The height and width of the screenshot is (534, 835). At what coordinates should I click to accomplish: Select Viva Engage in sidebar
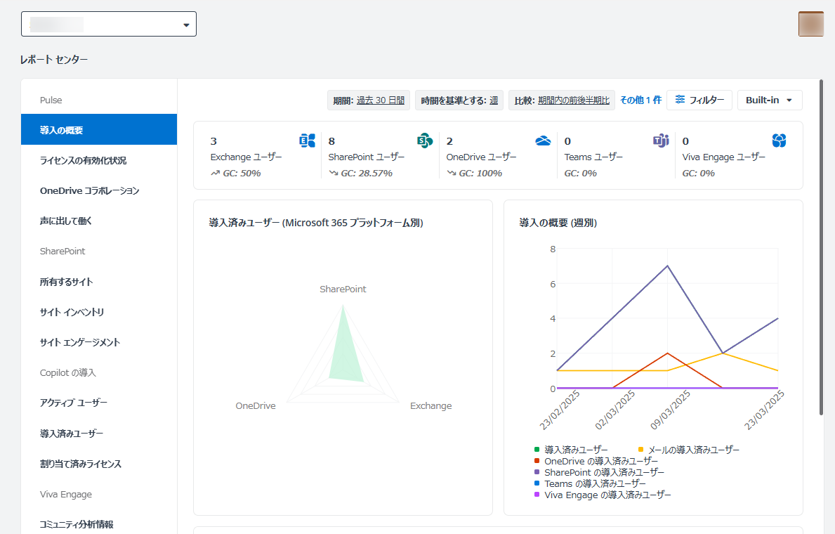[x=99, y=494]
